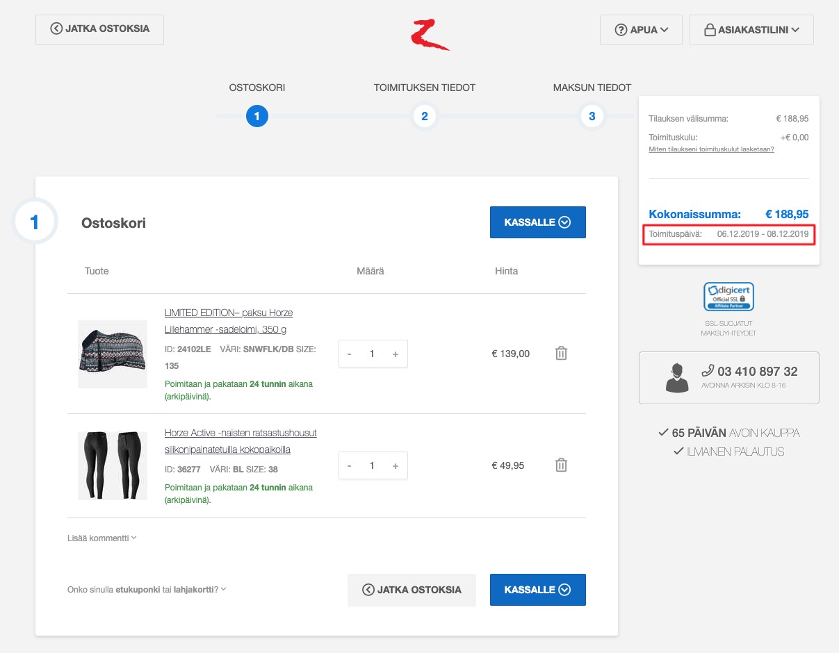Click the DigiCert SSL badge
This screenshot has height=653, width=839.
(x=728, y=297)
